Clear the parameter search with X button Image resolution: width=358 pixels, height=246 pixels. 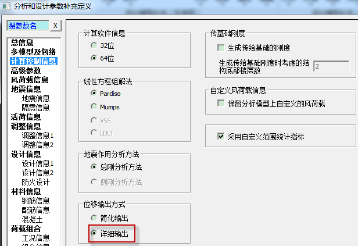pyautogui.click(x=55, y=26)
